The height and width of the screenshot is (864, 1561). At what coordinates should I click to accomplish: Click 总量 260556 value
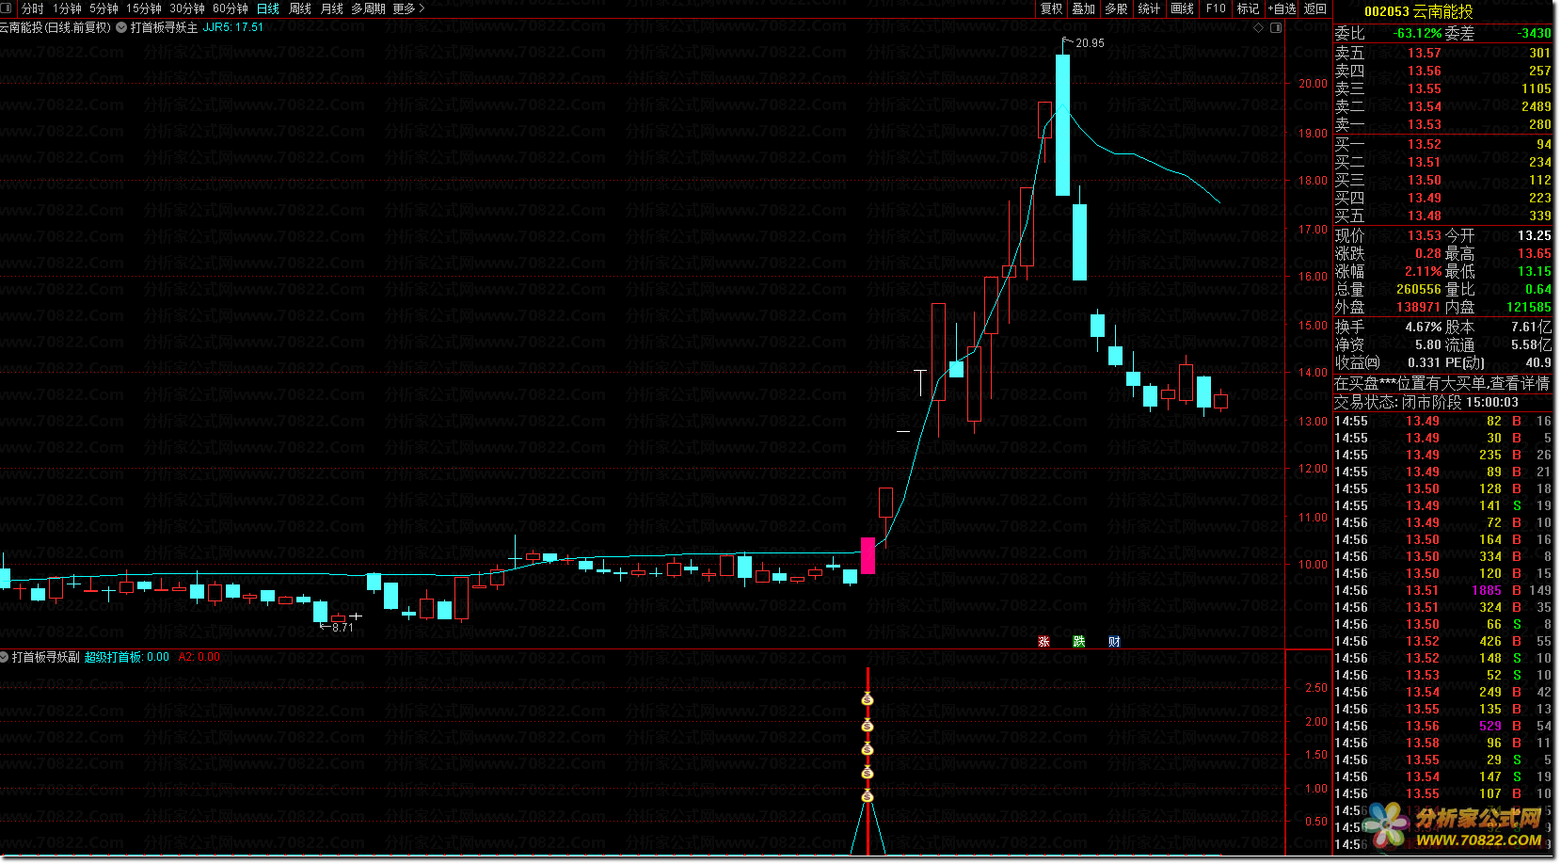(1419, 289)
